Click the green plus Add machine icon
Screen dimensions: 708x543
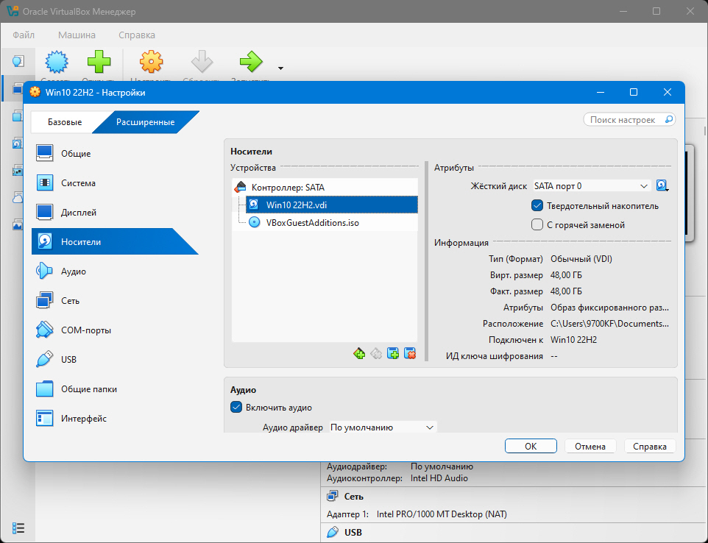pos(99,62)
